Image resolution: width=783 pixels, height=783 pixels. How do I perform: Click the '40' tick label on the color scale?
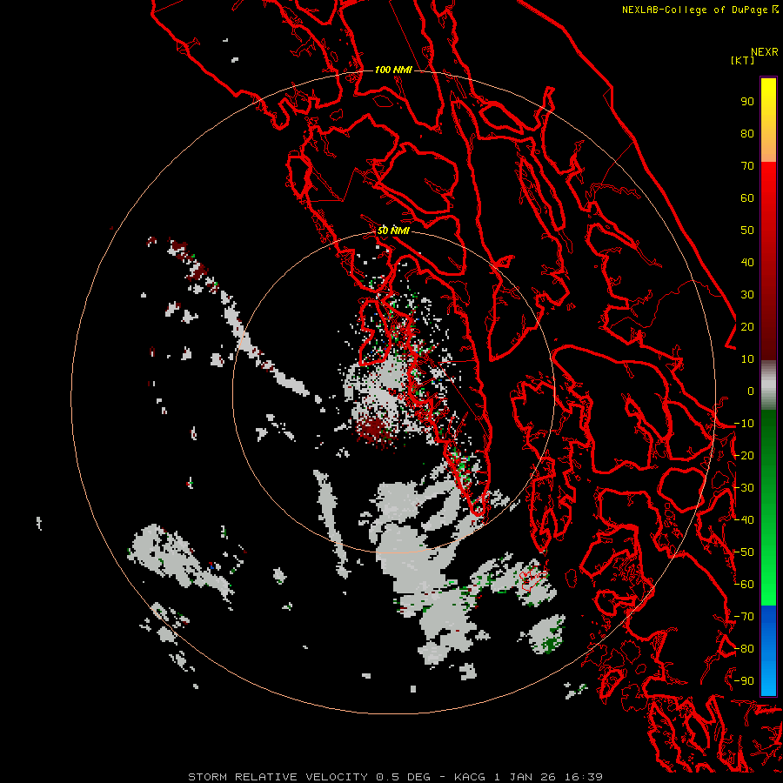[747, 263]
